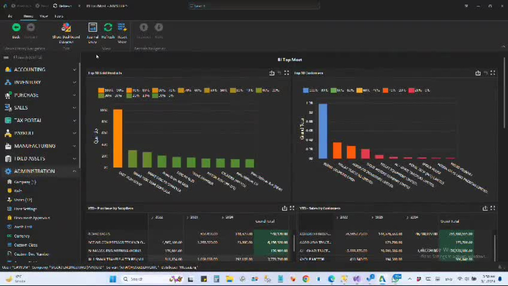Maximize the Top 10 Customers chart
Screen dimensions: 508x286
point(493,73)
